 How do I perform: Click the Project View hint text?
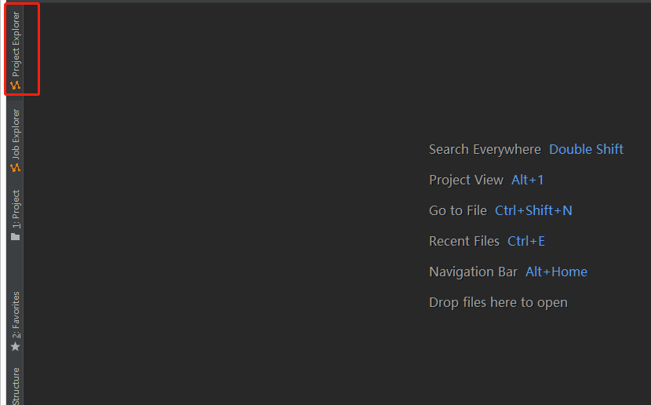click(x=466, y=180)
